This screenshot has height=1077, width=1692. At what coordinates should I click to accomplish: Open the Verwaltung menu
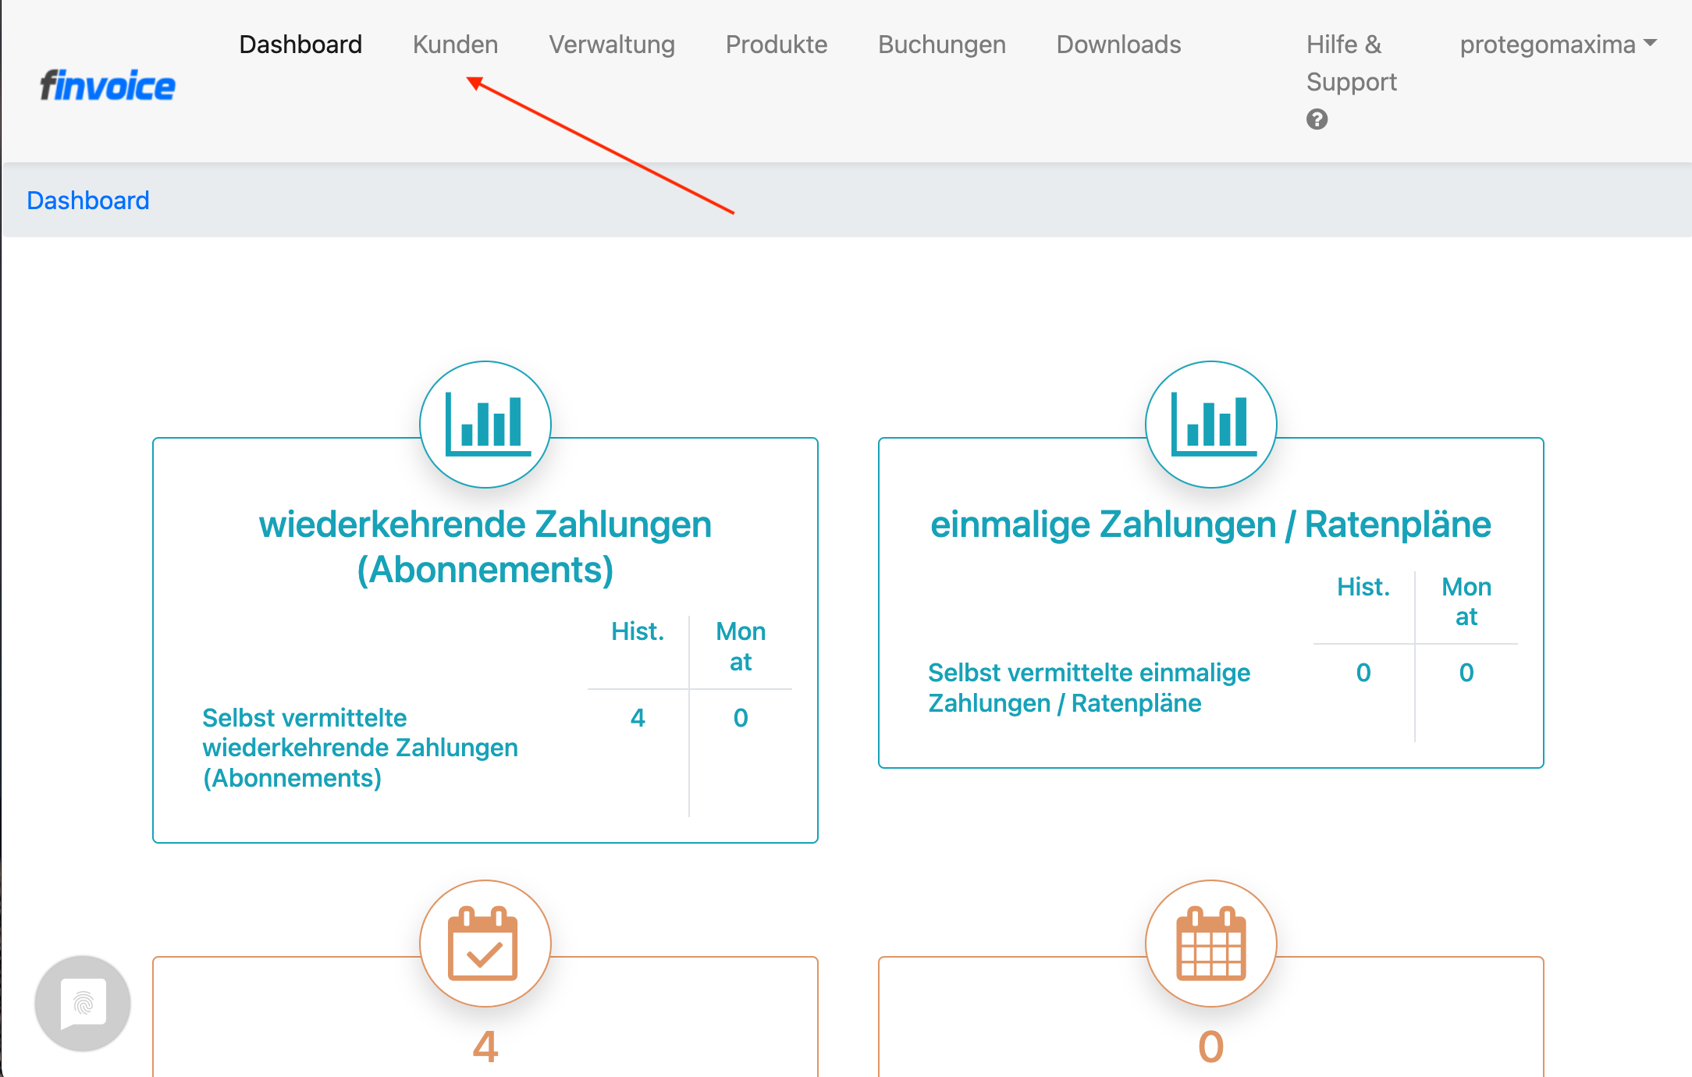coord(611,44)
